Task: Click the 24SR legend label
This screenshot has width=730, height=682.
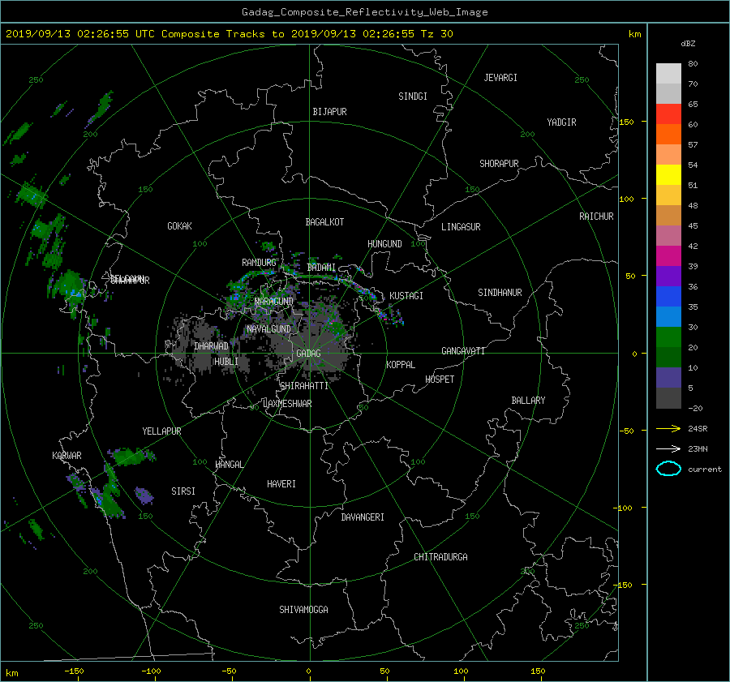Action: 698,428
